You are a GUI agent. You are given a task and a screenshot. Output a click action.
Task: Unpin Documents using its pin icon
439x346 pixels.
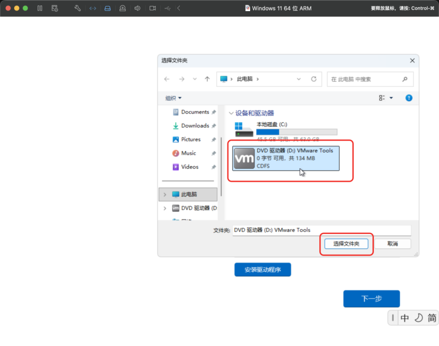pyautogui.click(x=214, y=112)
